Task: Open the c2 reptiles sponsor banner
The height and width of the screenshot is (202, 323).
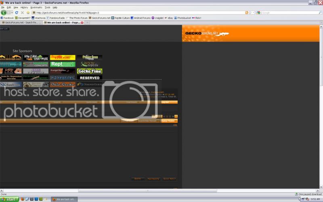Action: [x=63, y=78]
